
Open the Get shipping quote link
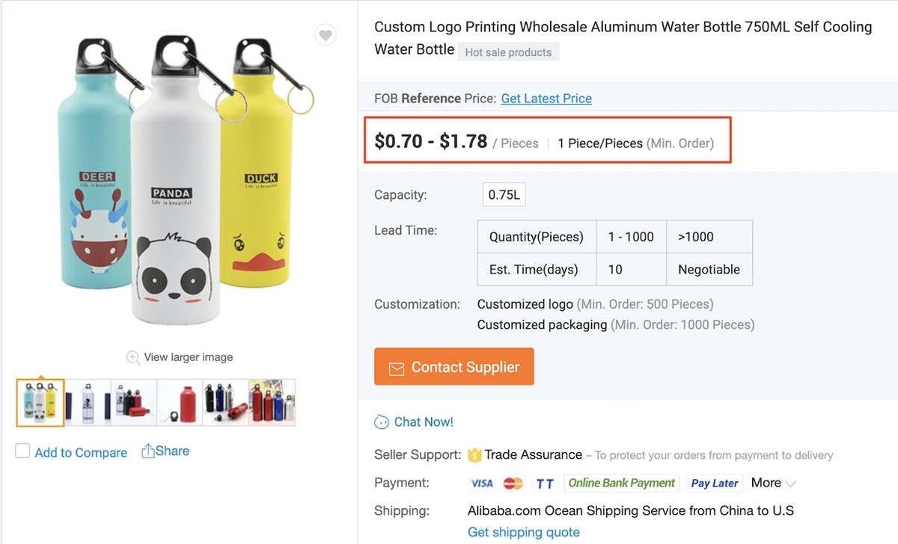(524, 532)
